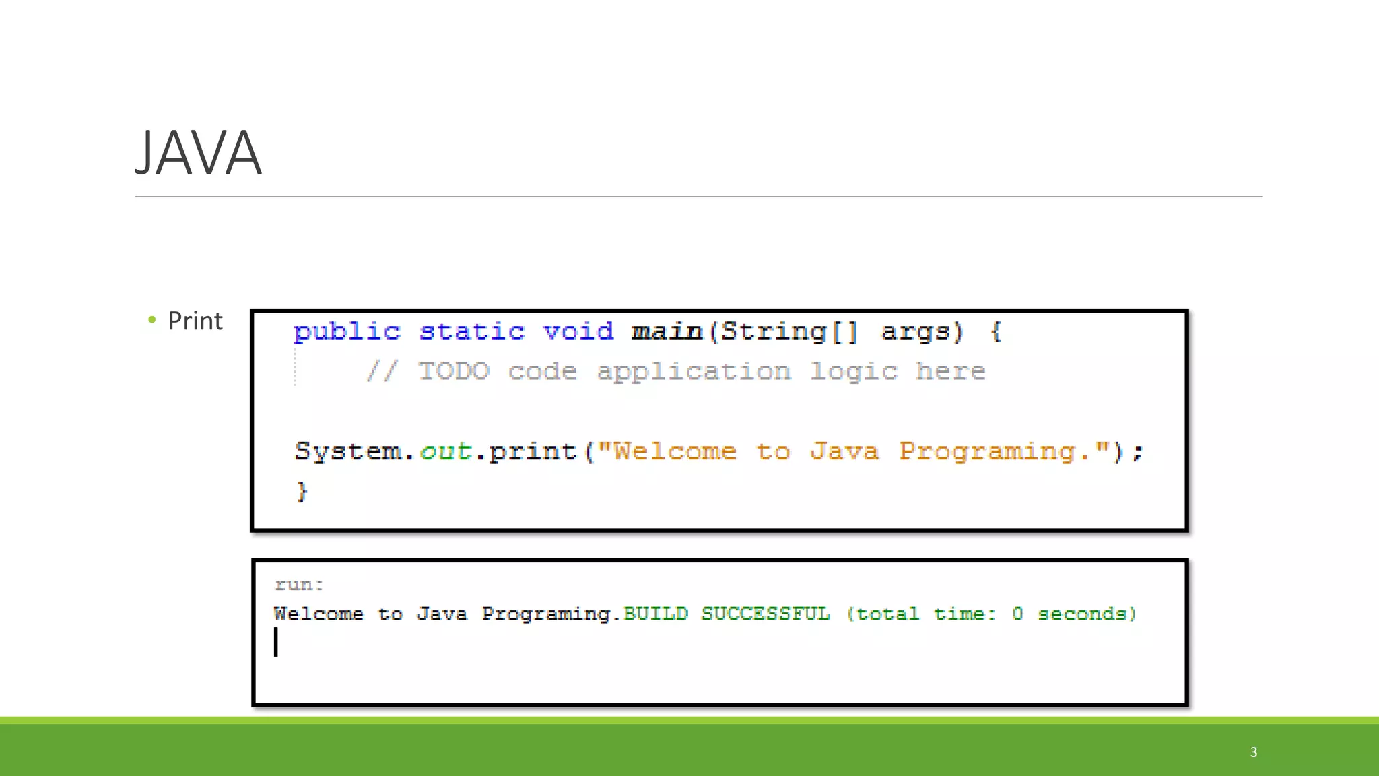Viewport: 1379px width, 776px height.
Task: Click 'String[]' in the method signature
Action: 789,331
